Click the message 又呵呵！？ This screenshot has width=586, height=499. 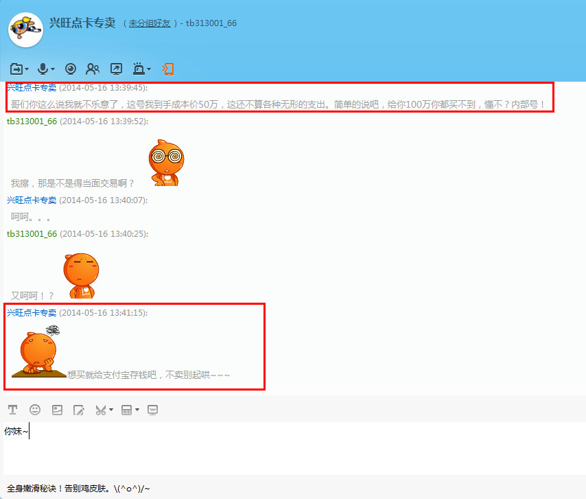click(32, 296)
